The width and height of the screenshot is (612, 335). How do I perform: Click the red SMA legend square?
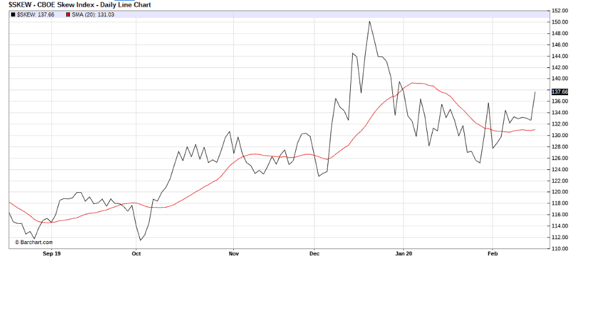[x=67, y=14]
